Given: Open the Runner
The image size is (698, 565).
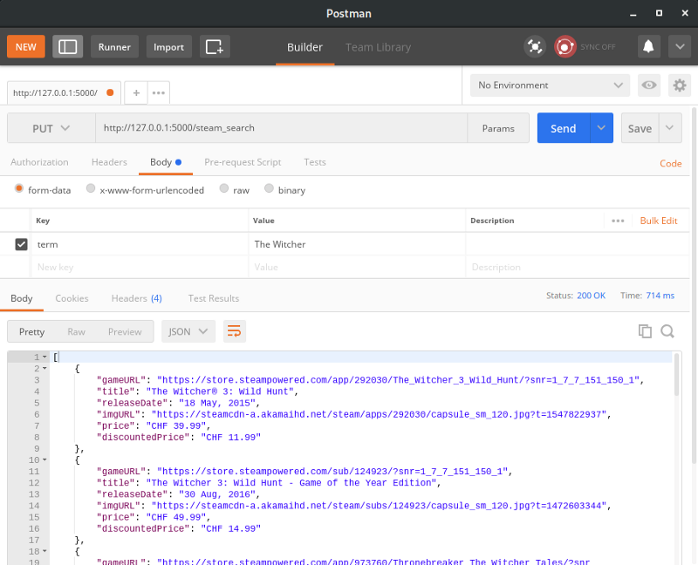Looking at the screenshot, I should pos(114,47).
